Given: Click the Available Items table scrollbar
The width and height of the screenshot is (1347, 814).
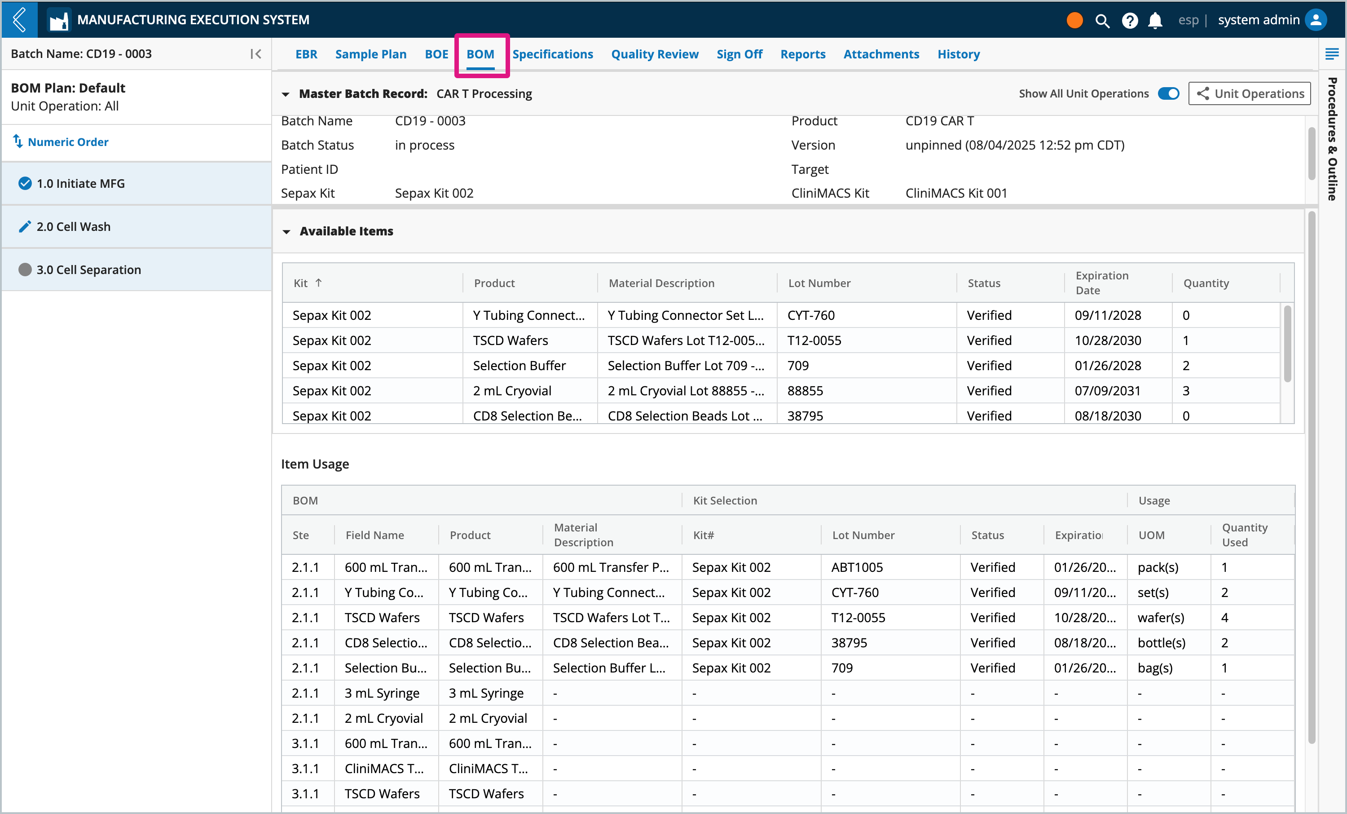Looking at the screenshot, I should (1287, 345).
